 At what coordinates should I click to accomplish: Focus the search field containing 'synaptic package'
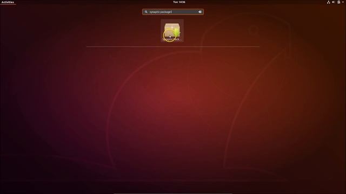click(173, 12)
